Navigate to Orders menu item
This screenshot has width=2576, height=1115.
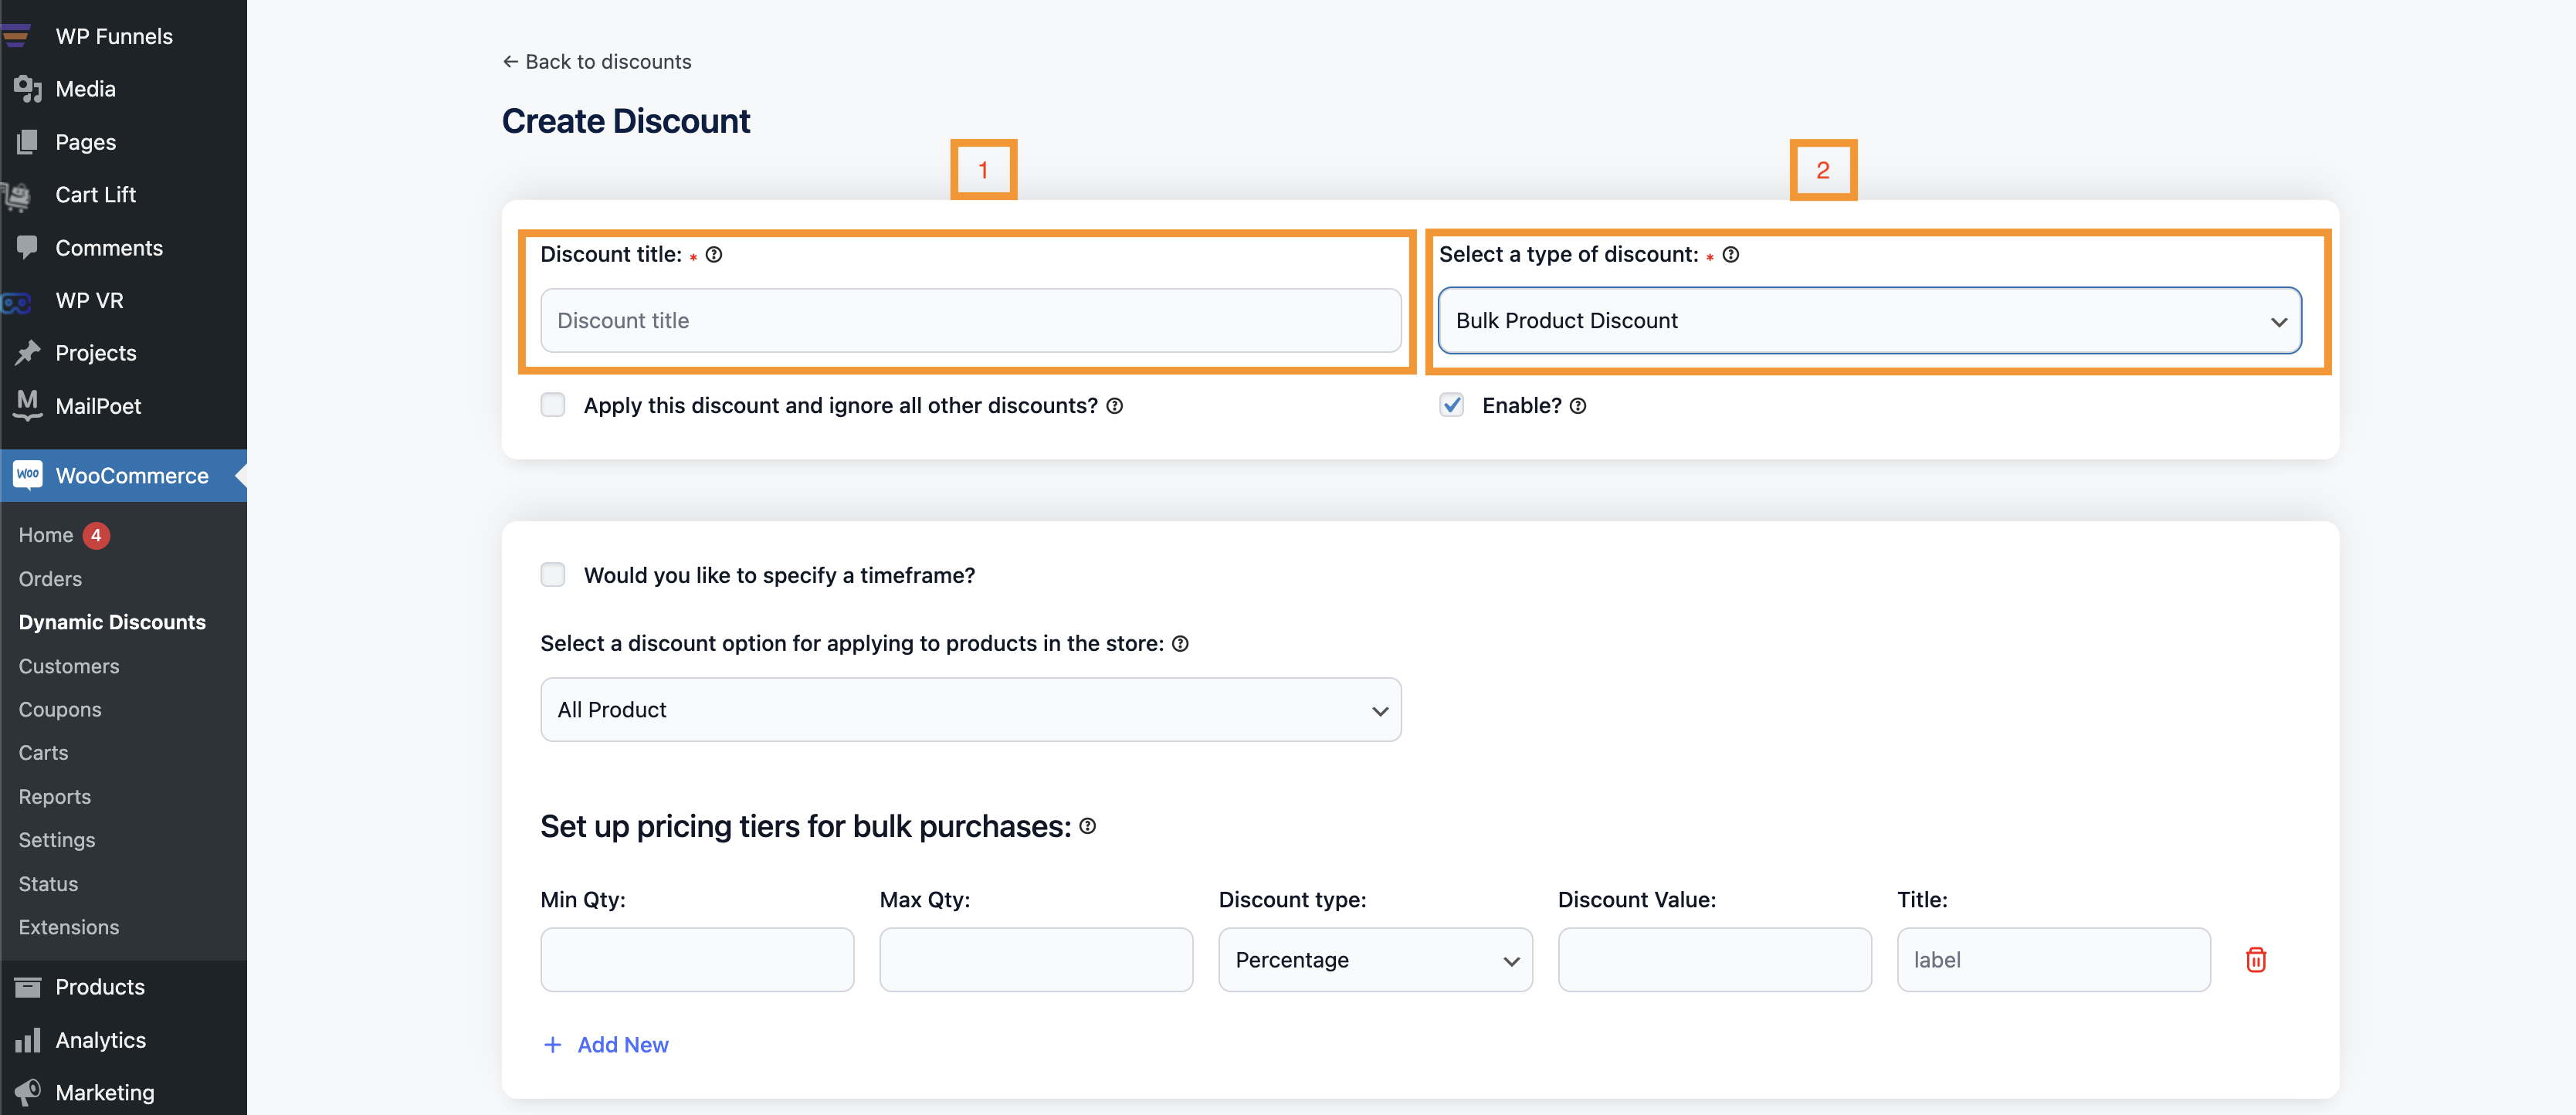[x=49, y=578]
